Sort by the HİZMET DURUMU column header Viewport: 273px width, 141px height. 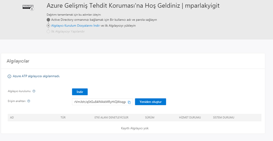(x=190, y=117)
